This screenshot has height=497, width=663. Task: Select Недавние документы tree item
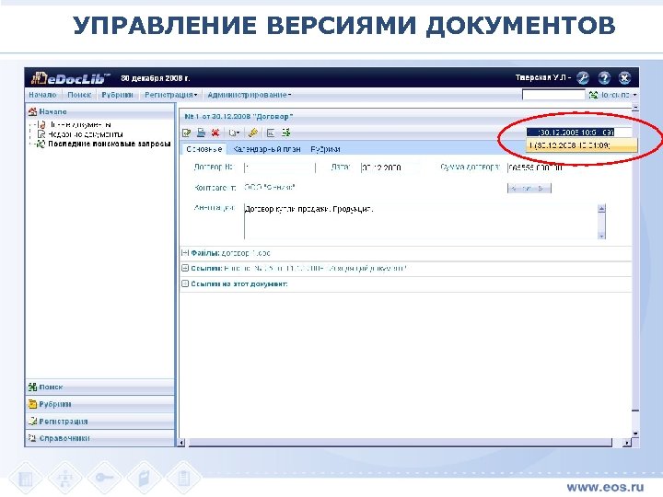pos(81,134)
